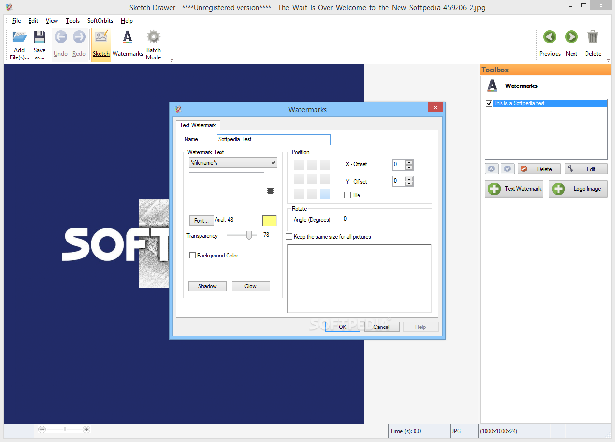Screen dimensions: 615x442
Task: Open Shadow settings
Action: [x=207, y=286]
